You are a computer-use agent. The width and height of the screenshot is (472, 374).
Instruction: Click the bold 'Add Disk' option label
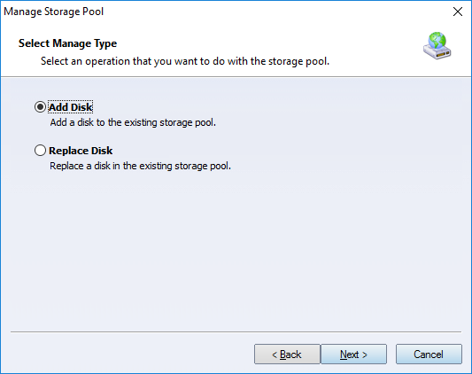tap(71, 107)
